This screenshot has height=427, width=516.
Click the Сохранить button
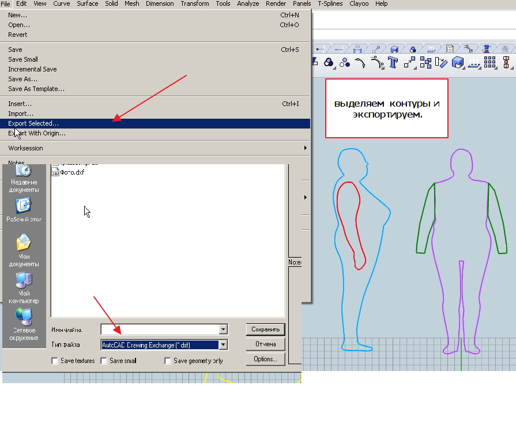265,329
